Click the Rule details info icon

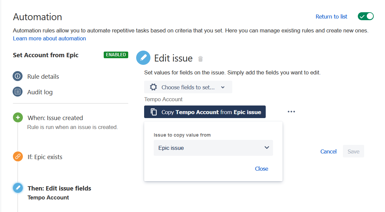click(18, 76)
